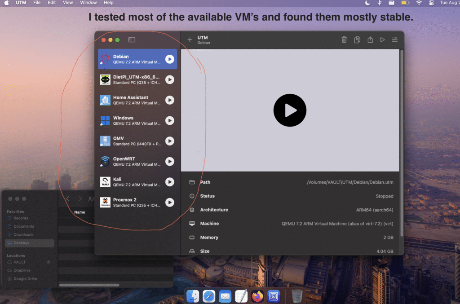
Task: Select the Debian swirl icon
Action: [105, 59]
